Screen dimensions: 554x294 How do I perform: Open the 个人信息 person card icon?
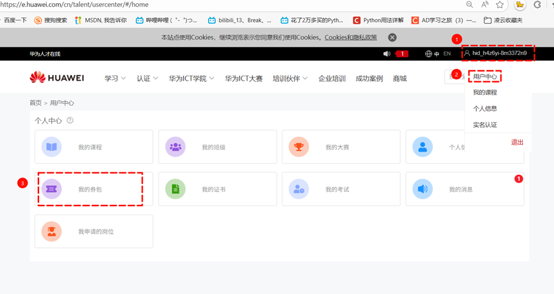tap(423, 147)
